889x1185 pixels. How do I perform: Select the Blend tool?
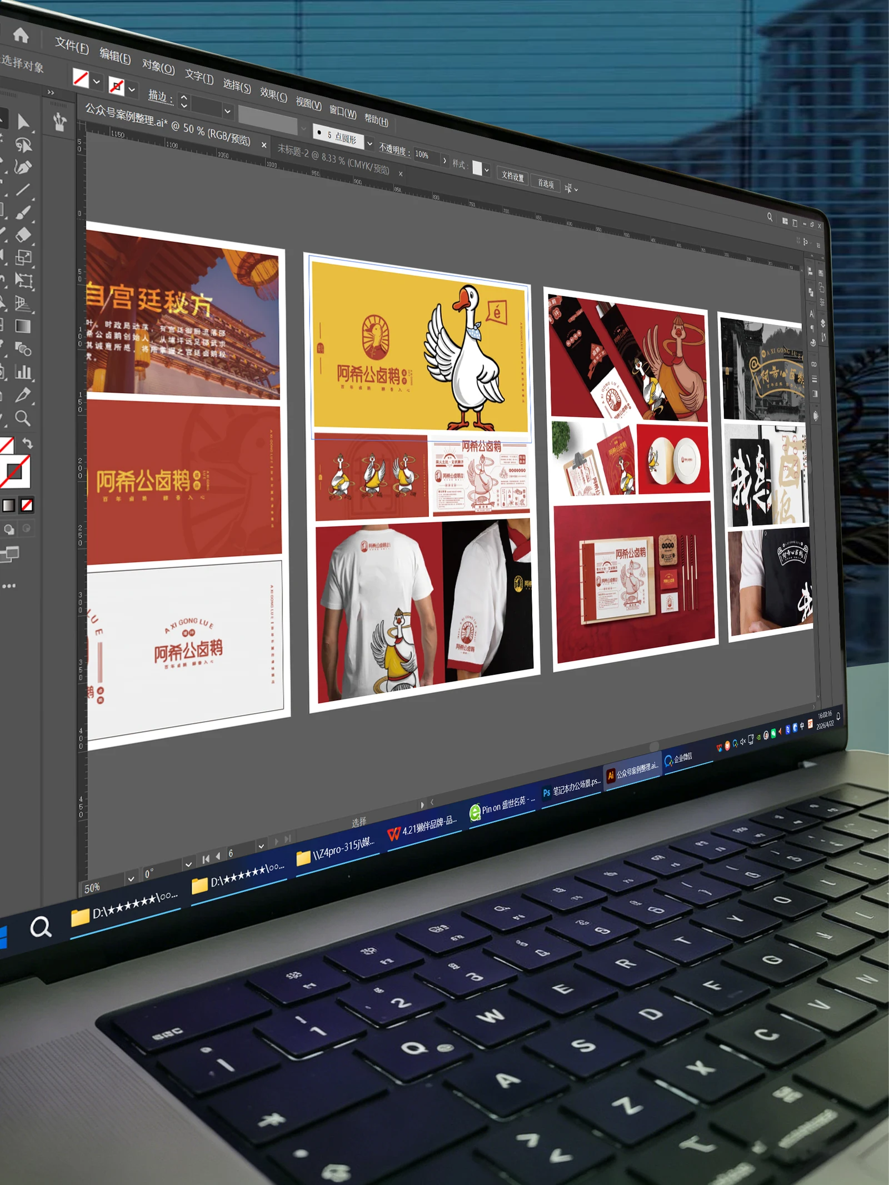point(23,349)
